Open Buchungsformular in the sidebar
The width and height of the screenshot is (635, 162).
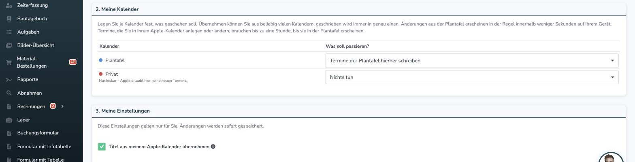[38, 133]
